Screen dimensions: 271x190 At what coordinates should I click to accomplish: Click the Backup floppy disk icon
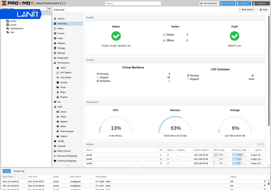point(55,53)
